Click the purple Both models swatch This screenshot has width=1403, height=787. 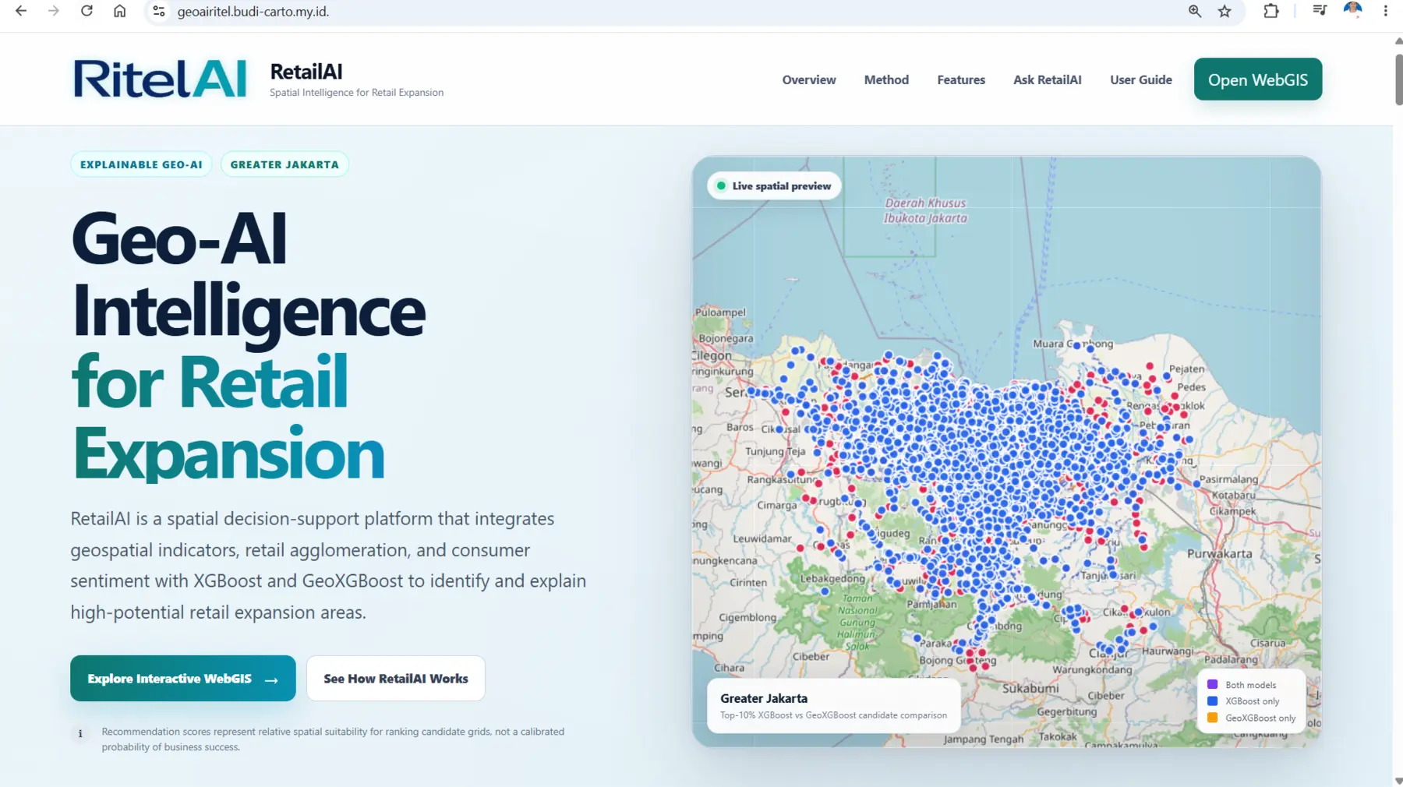tap(1212, 684)
